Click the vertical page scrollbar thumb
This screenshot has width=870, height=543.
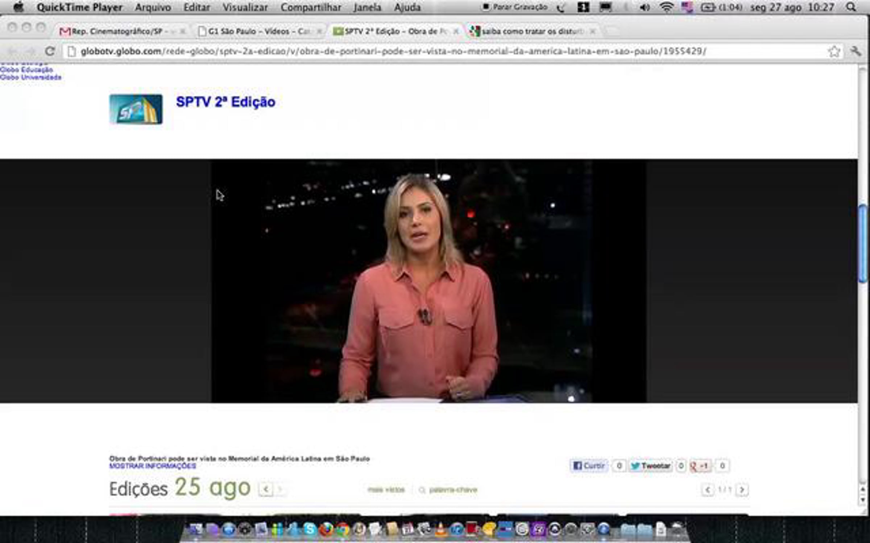click(x=863, y=244)
